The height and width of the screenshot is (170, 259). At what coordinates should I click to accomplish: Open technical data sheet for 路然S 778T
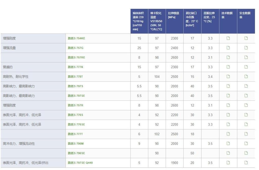tap(228, 77)
